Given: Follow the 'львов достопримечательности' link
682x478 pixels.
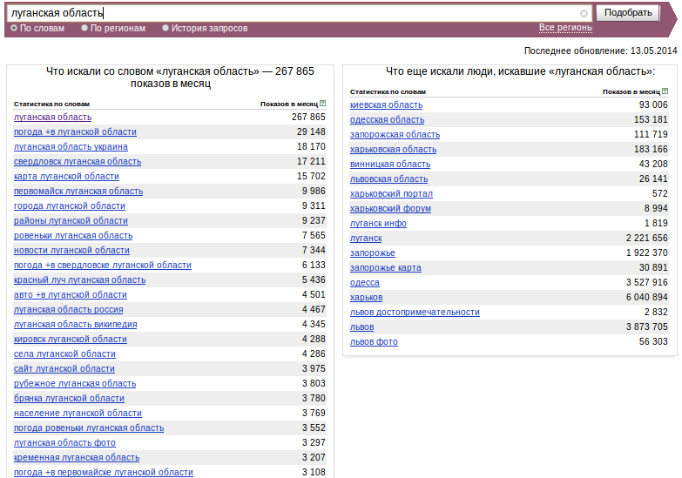Looking at the screenshot, I should [415, 312].
